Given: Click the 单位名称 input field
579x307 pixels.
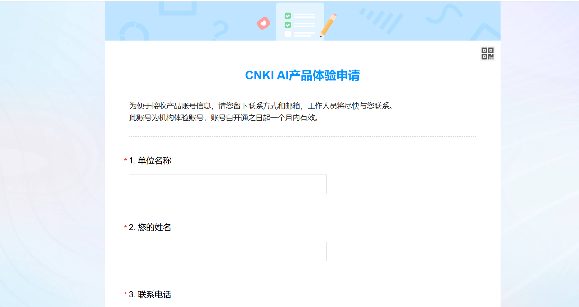Looking at the screenshot, I should (x=228, y=184).
